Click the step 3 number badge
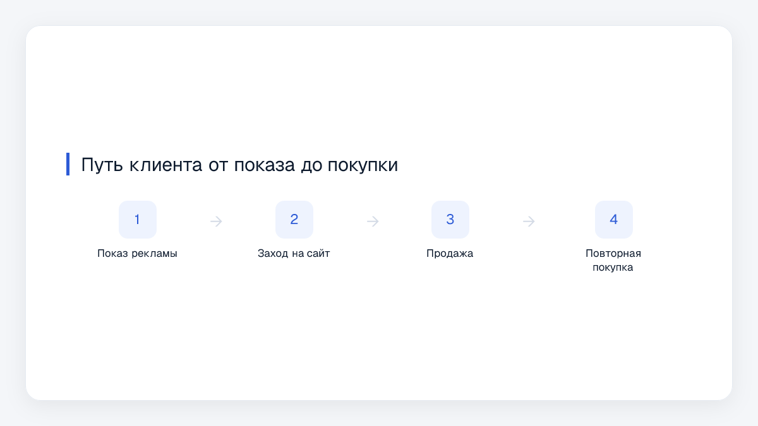This screenshot has width=758, height=426. point(450,220)
